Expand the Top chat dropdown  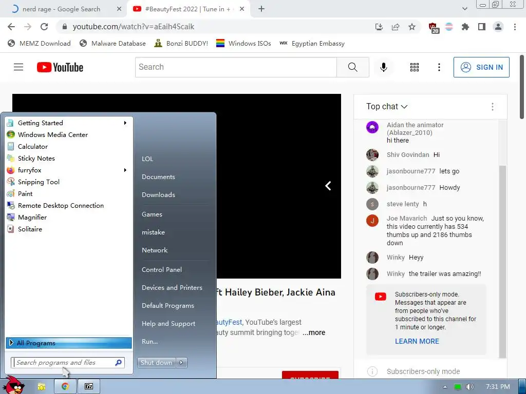[387, 107]
